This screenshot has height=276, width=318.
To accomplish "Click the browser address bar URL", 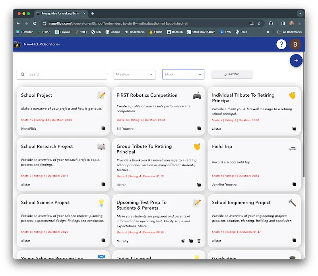I will pos(118,23).
